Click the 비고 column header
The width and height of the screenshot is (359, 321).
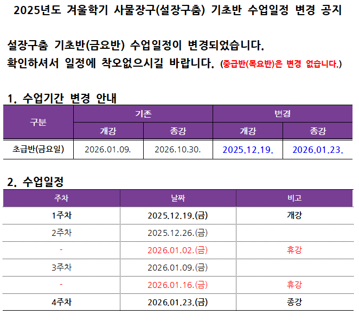294,198
